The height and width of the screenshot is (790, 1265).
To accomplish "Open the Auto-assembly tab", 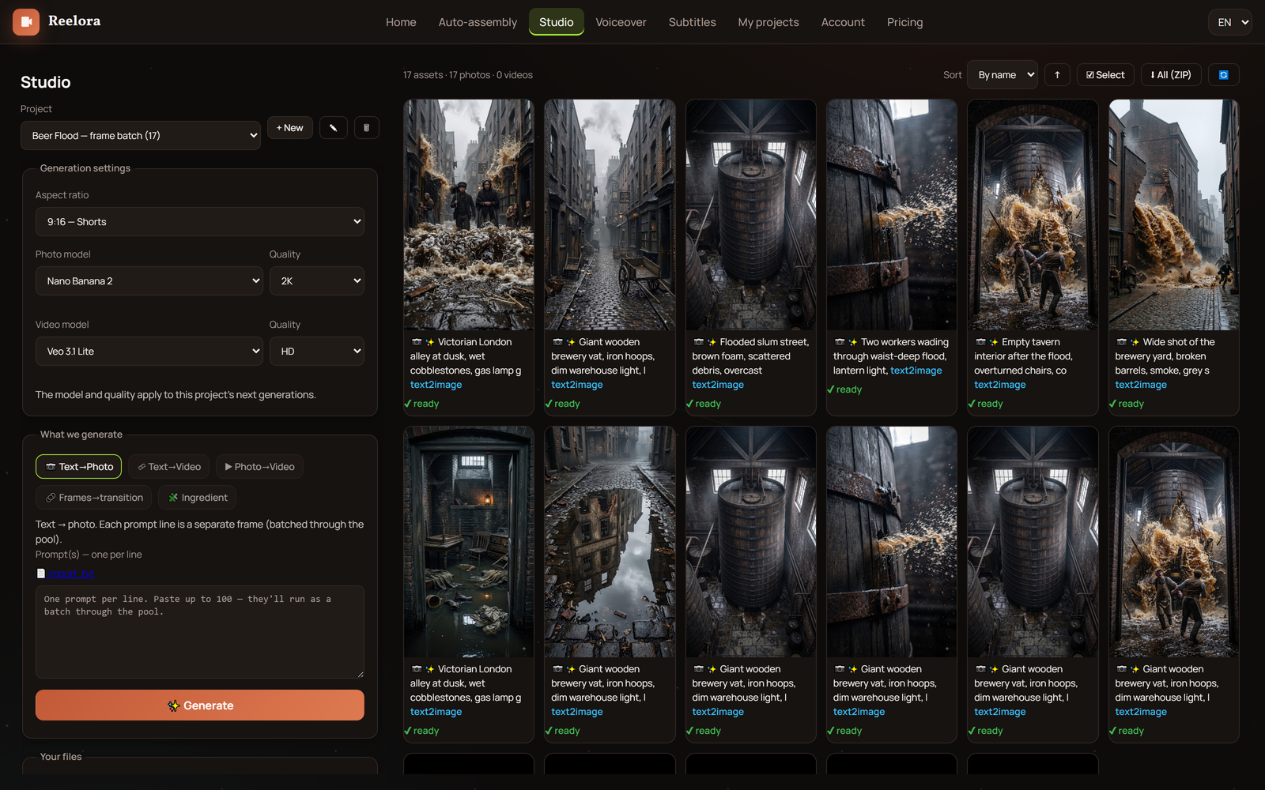I will pos(478,22).
